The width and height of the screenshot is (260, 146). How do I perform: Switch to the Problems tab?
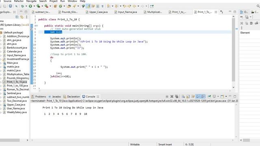[x=39, y=97]
